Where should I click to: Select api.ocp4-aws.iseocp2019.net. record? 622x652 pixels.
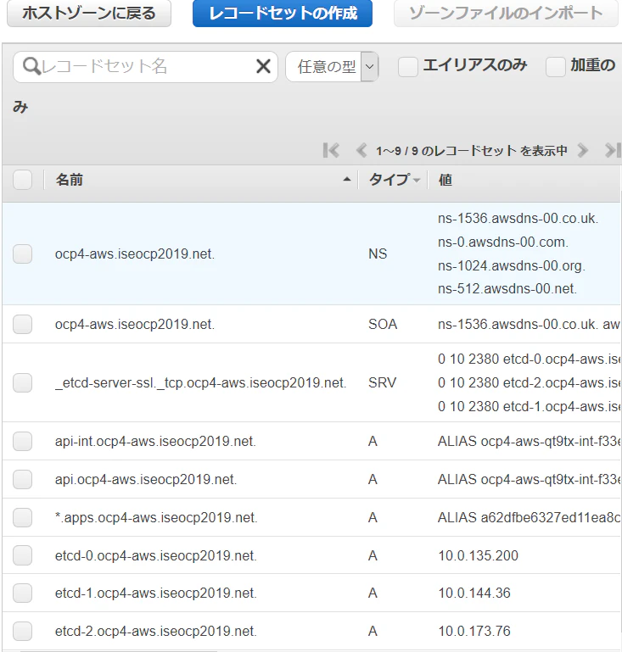coord(146,479)
